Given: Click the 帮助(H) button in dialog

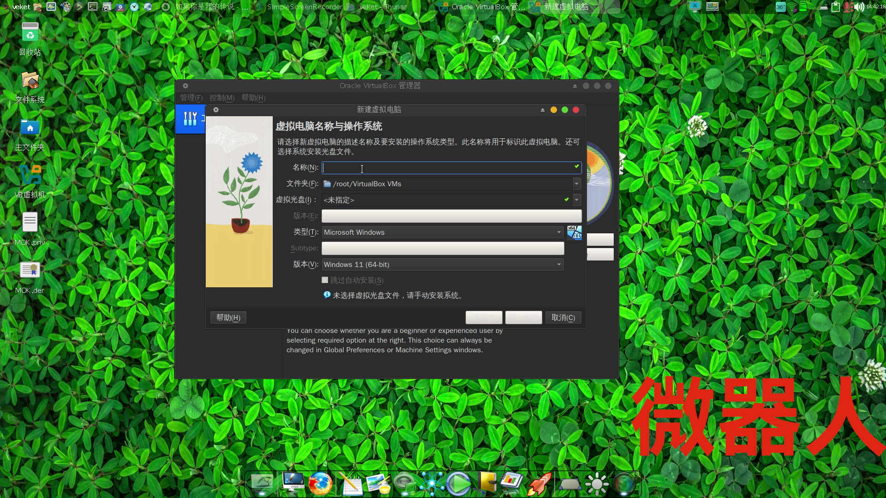Looking at the screenshot, I should [x=228, y=317].
